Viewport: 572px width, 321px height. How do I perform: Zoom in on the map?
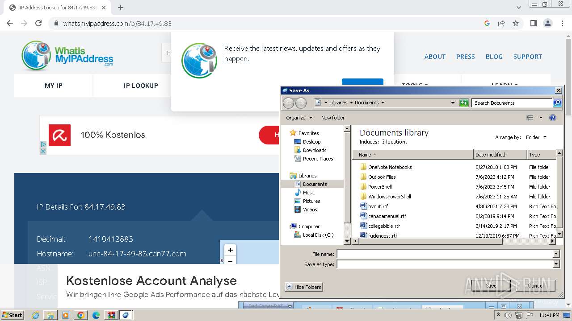click(x=230, y=250)
